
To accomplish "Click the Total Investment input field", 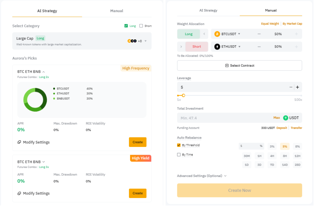I will coord(223,118).
